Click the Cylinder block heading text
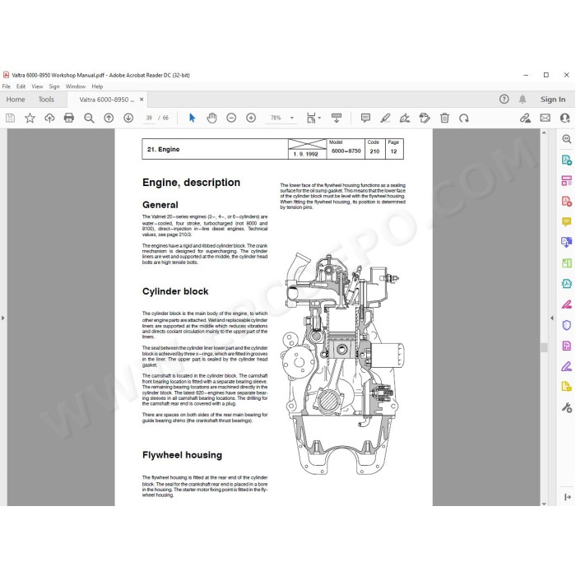576x576 pixels. 175,291
